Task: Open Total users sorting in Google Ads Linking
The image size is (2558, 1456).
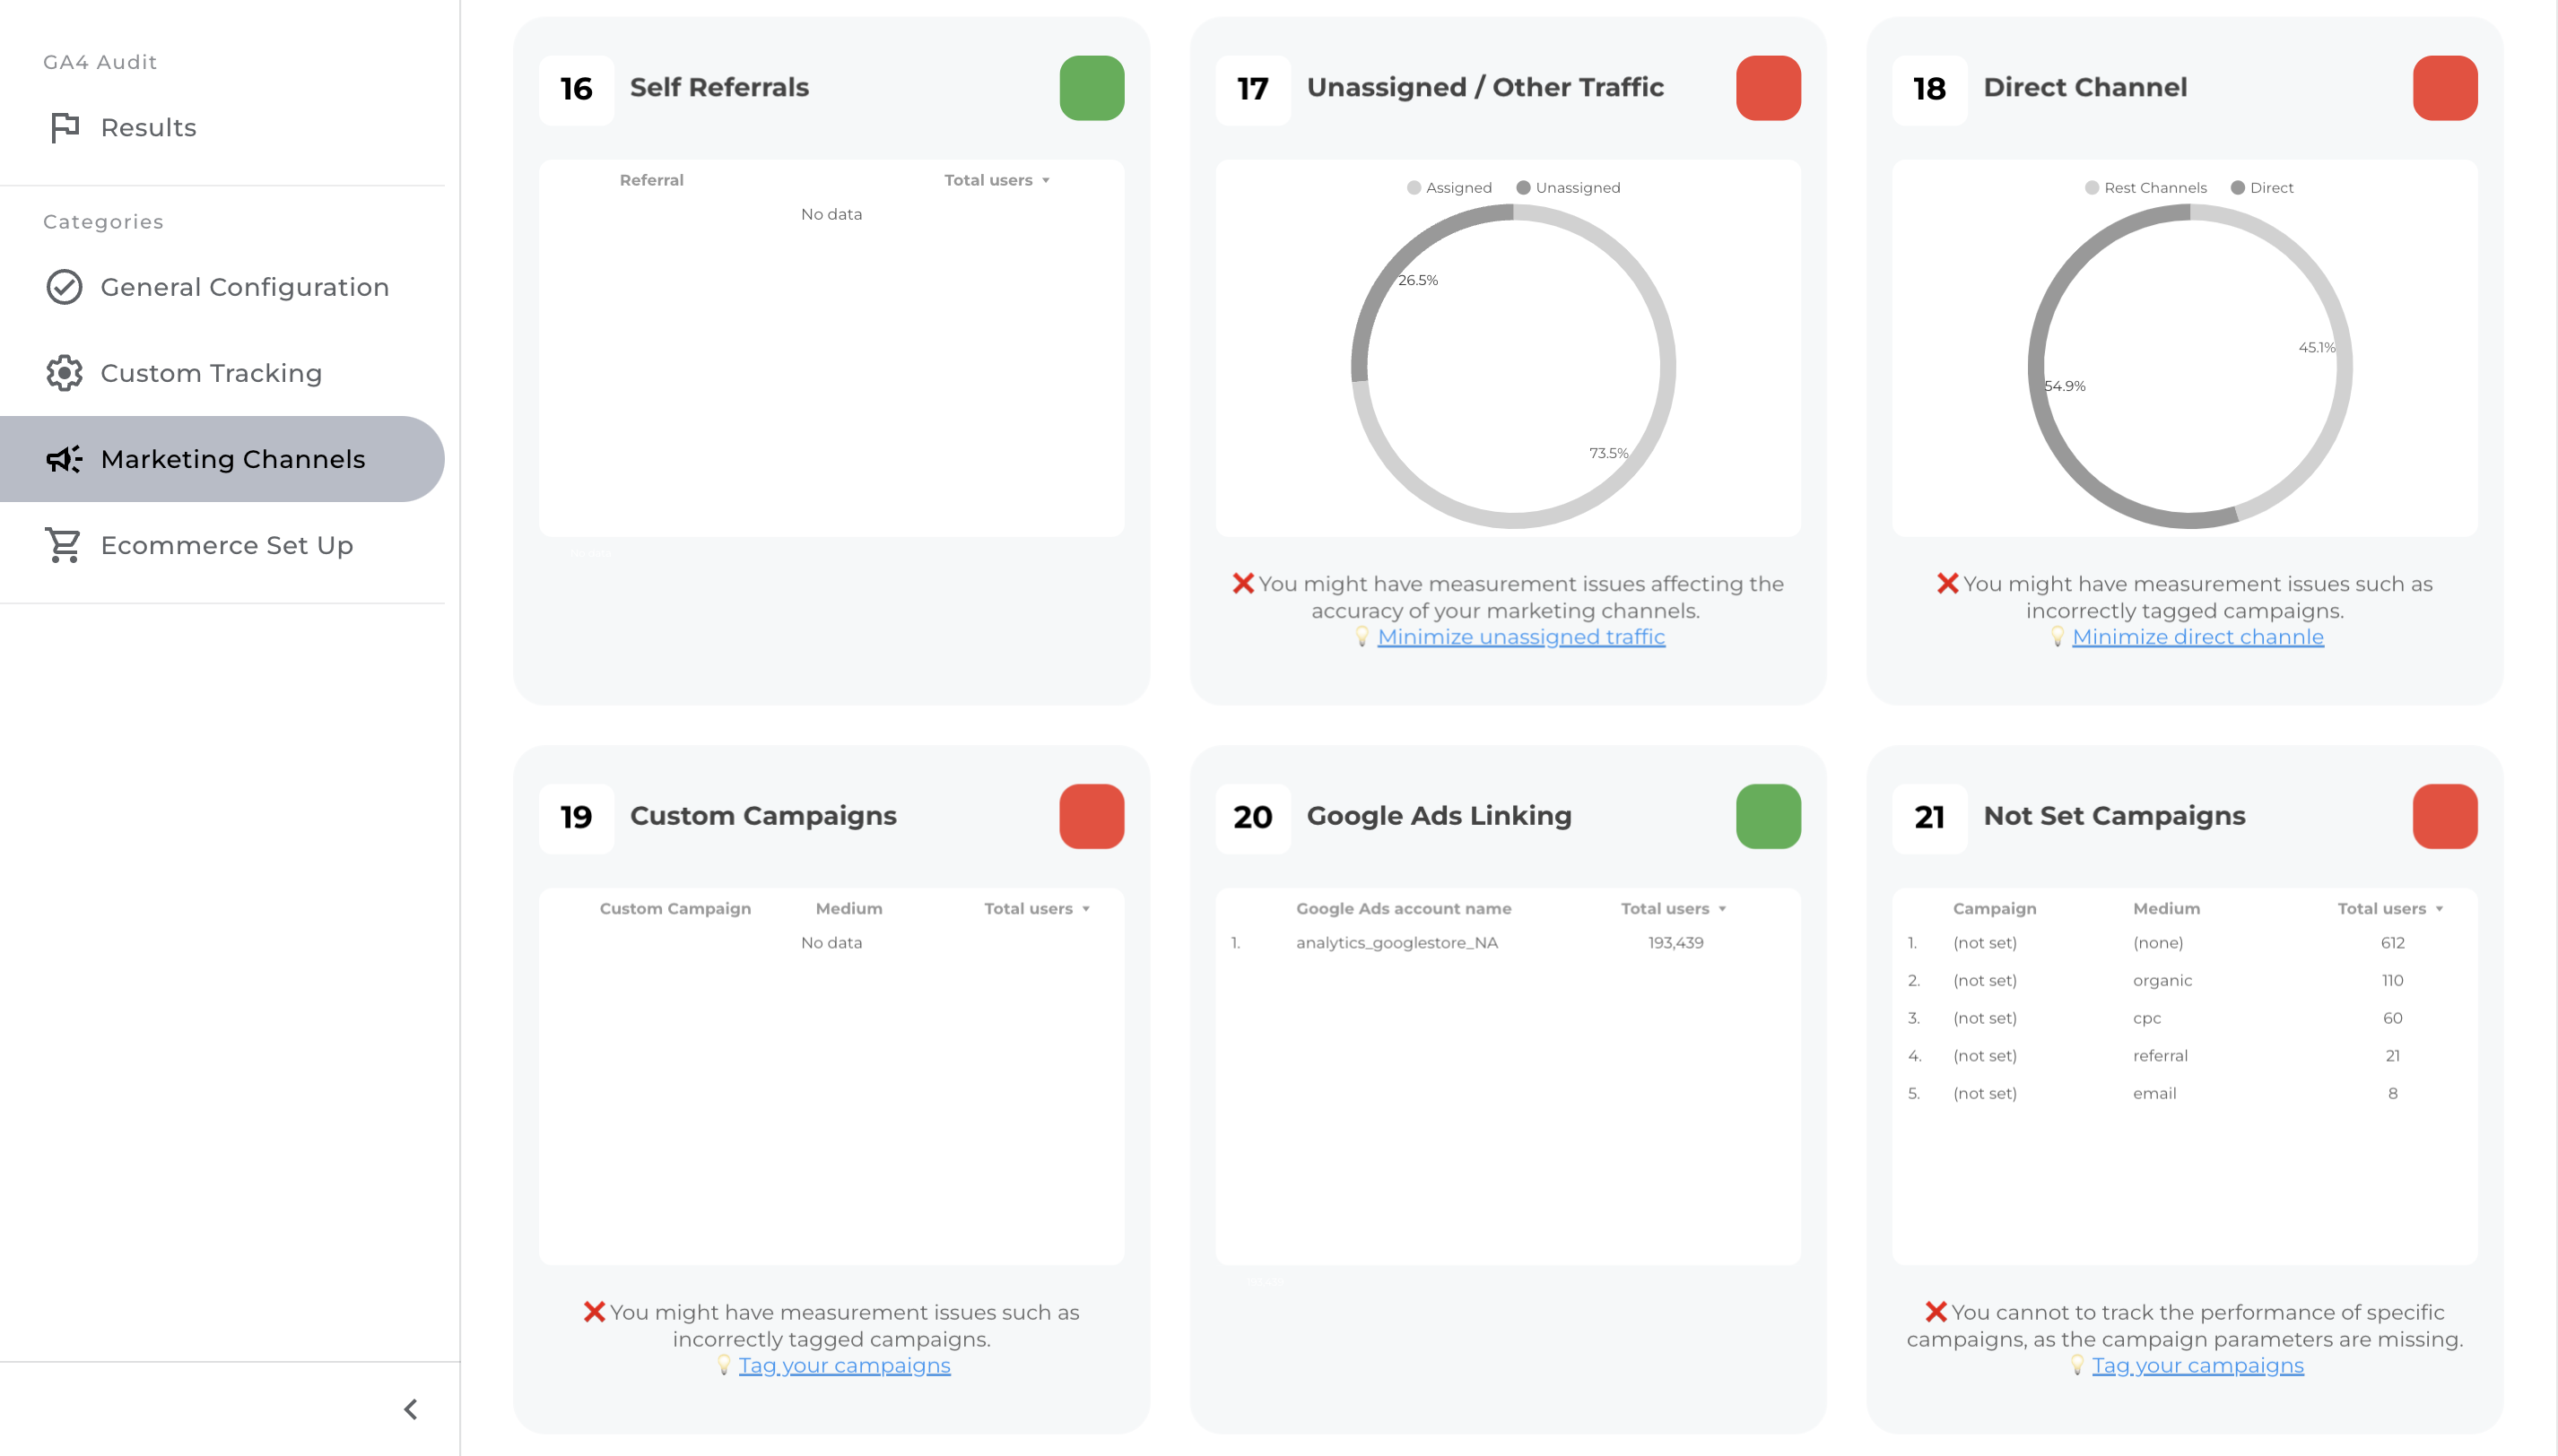Action: coord(1670,908)
